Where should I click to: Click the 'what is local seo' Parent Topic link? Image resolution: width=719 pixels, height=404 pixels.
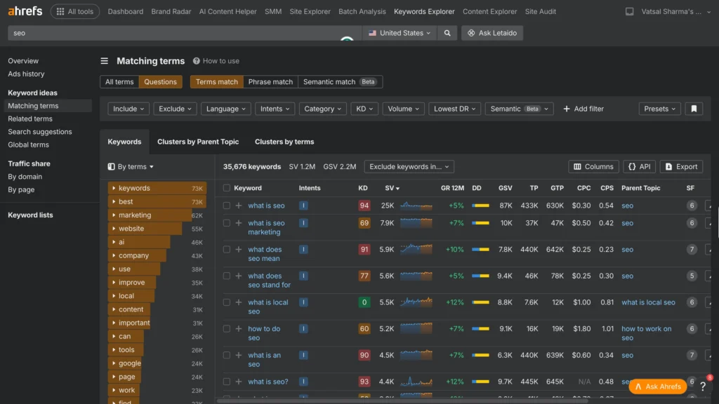[x=648, y=302]
